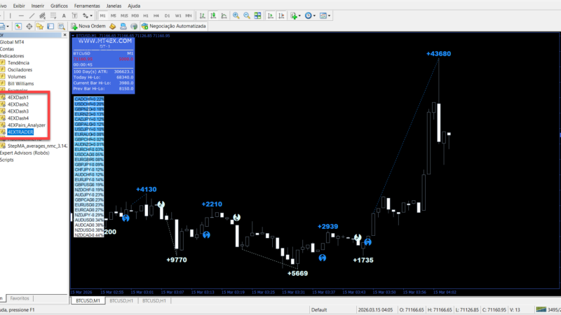Select the vertical line drawing tool

(x=11, y=15)
